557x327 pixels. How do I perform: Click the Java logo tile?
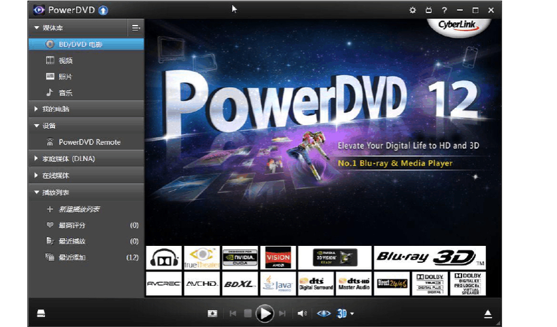[x=278, y=284]
